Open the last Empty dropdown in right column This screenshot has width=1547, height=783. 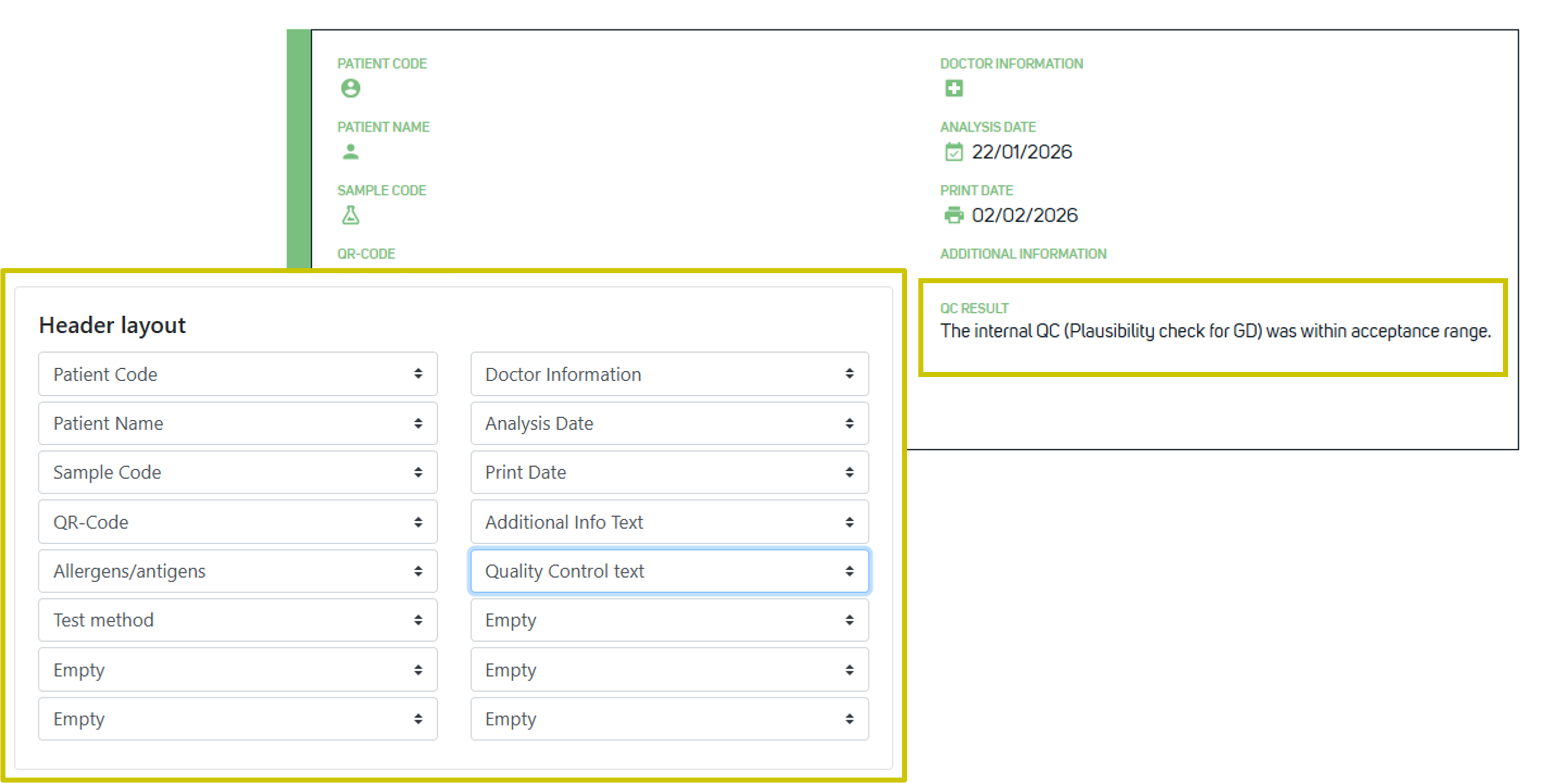click(x=669, y=719)
